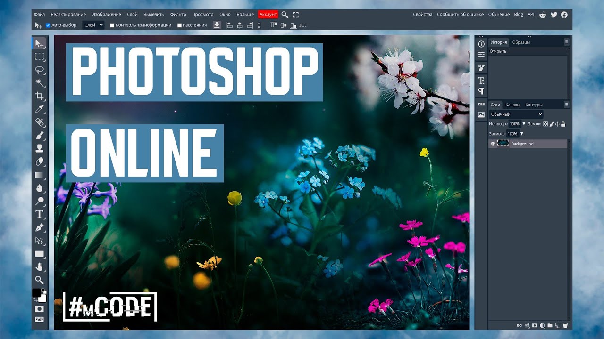
Task: Select the Move tool in the left toolbar
Action: point(40,44)
